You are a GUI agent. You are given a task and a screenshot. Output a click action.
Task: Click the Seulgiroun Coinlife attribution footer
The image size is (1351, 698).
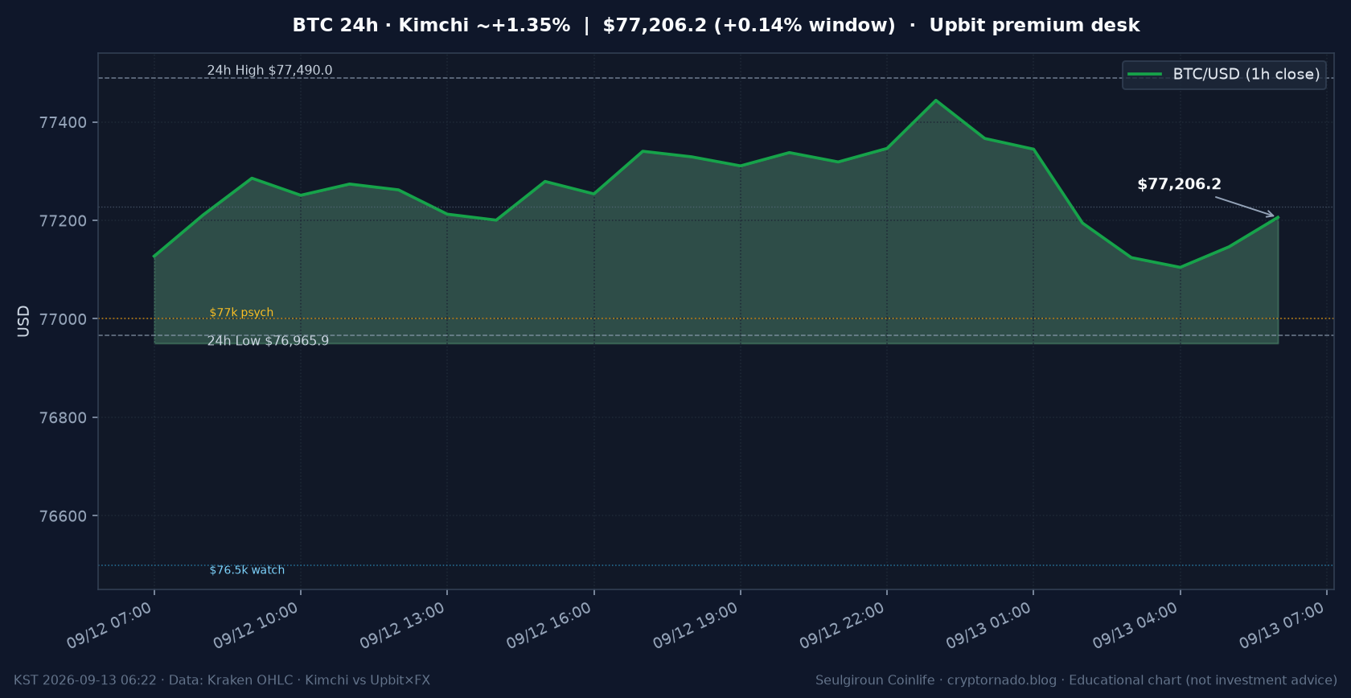pyautogui.click(x=1076, y=680)
